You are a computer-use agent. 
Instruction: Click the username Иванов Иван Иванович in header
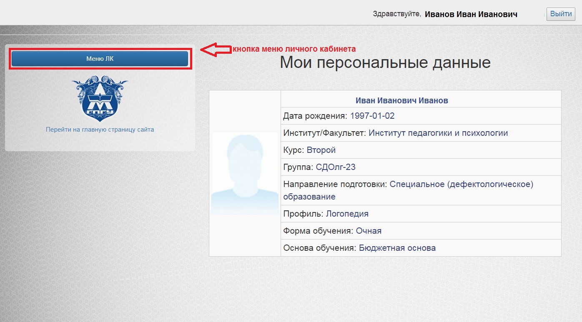coord(471,15)
